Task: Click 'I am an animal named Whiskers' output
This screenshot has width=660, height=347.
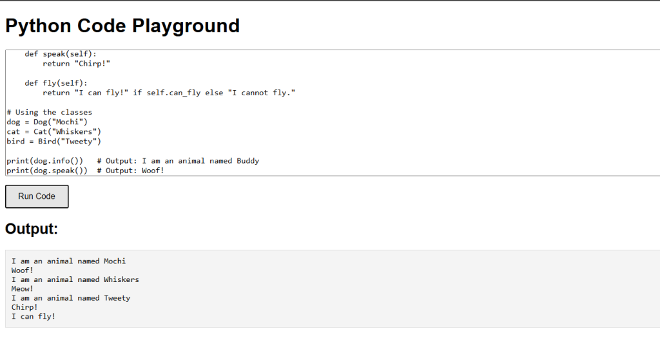Action: coord(75,279)
